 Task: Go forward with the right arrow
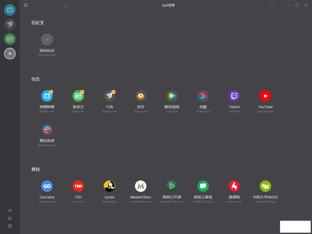43,5
